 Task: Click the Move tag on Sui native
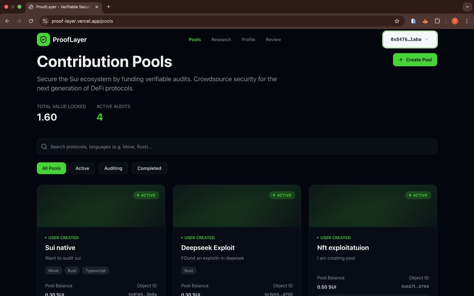click(x=53, y=271)
